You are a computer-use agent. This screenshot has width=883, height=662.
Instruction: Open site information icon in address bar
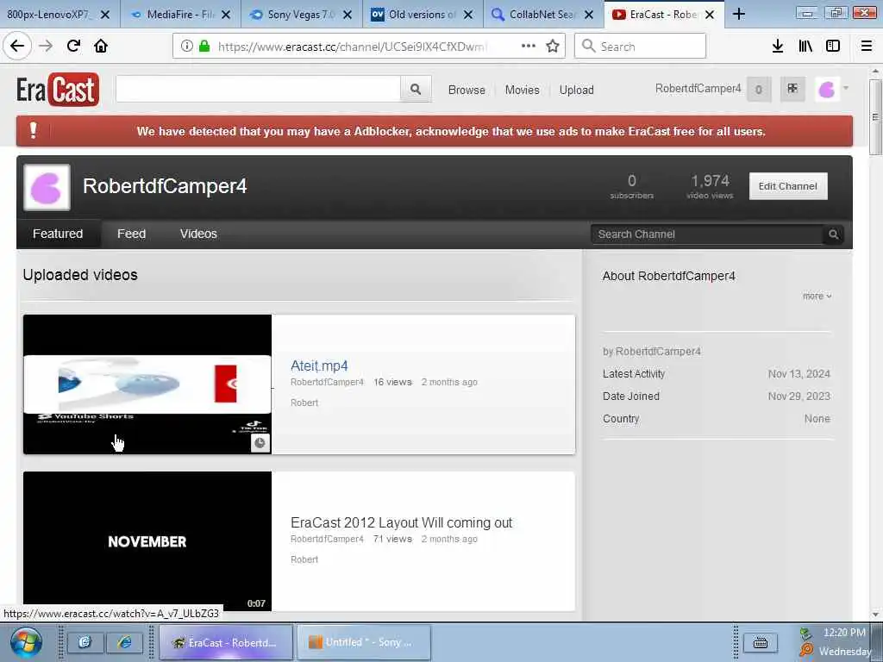pyautogui.click(x=186, y=47)
